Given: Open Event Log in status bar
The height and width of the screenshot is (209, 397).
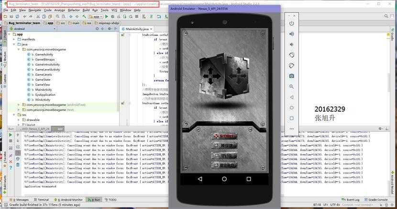Looking at the screenshot, I should pos(351,199).
